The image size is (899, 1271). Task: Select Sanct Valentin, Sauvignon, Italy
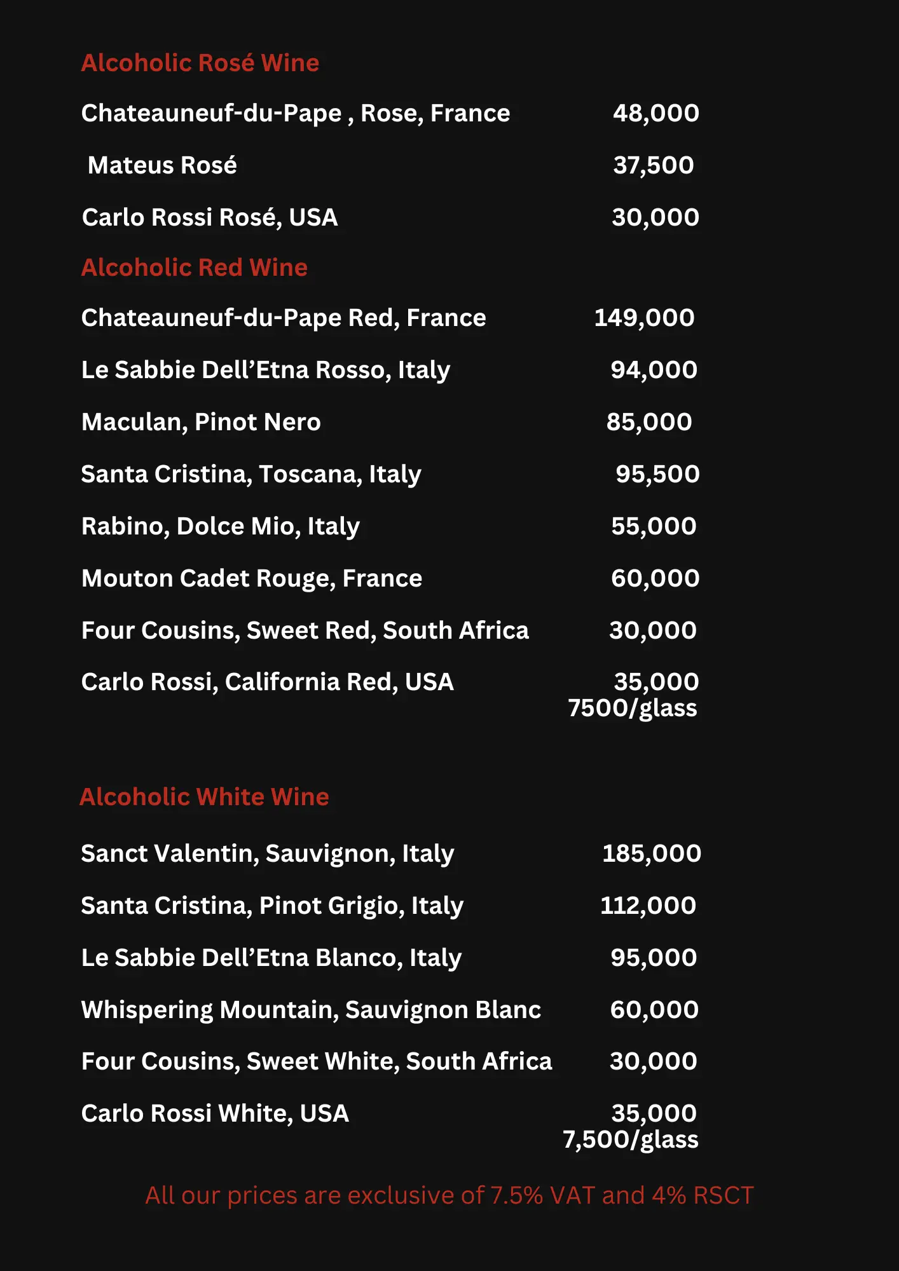267,853
